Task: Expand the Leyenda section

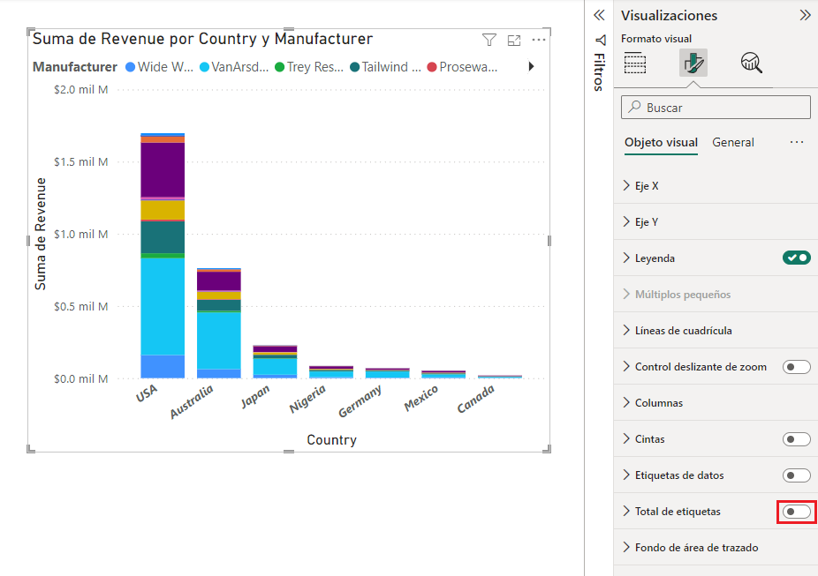Action: tap(626, 258)
